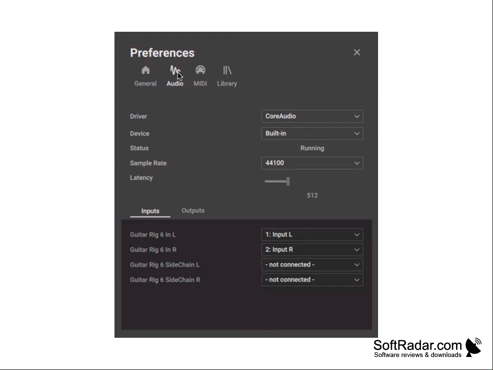
Task: Click the Guitar Rig 6 In L label
Action: pos(153,235)
